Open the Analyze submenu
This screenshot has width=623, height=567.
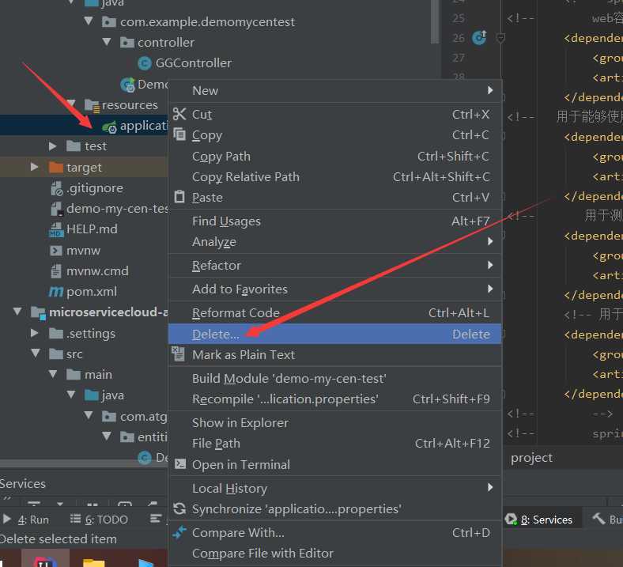[x=335, y=241]
